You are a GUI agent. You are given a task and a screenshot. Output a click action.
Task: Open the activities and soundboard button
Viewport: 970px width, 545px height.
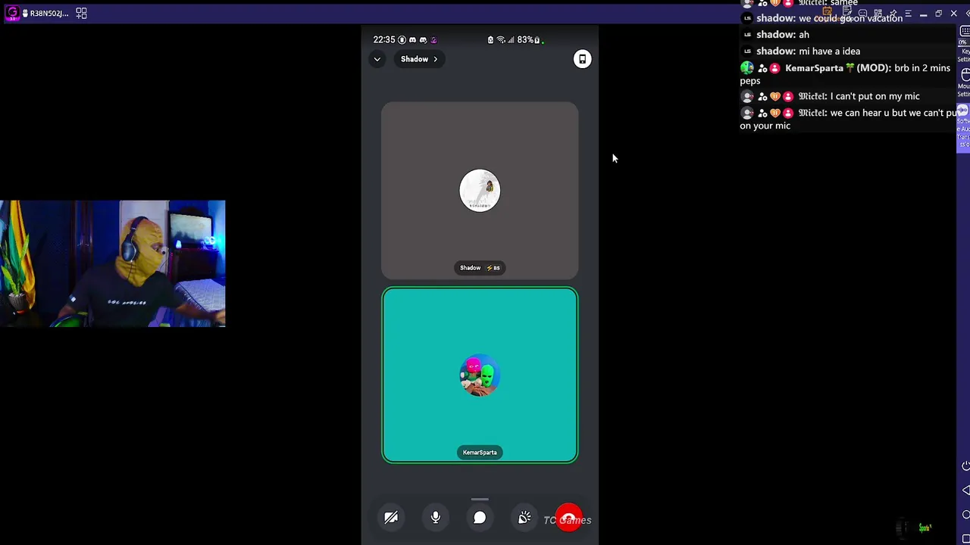524,518
